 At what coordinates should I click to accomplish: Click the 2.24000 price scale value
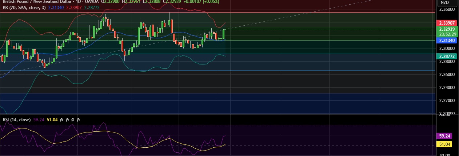tap(447, 88)
